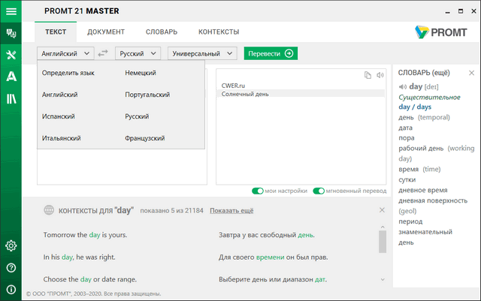Click the translator icon in the left sidebar
The width and height of the screenshot is (481, 301).
11,33
